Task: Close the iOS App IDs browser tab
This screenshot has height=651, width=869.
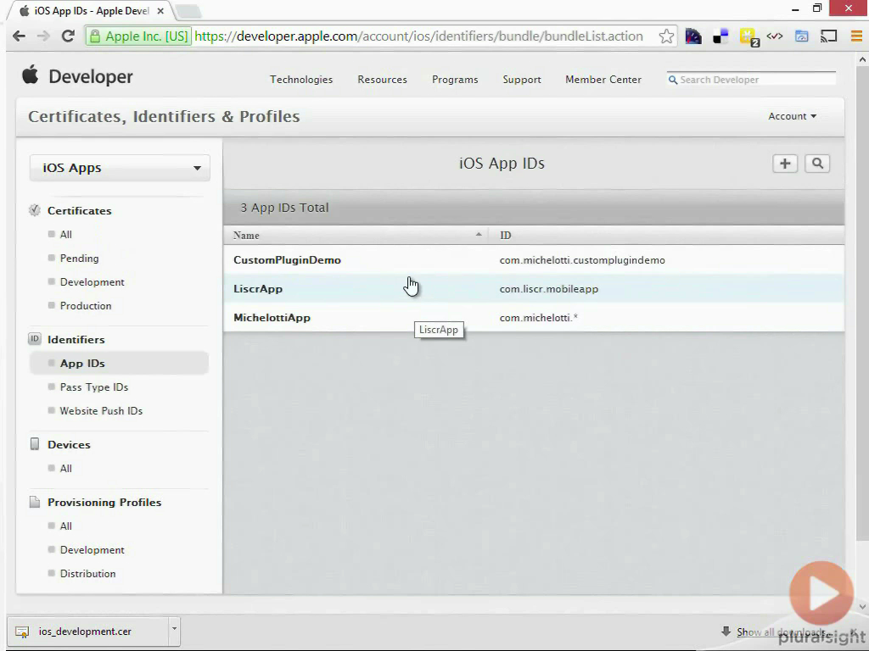Action: [x=160, y=11]
